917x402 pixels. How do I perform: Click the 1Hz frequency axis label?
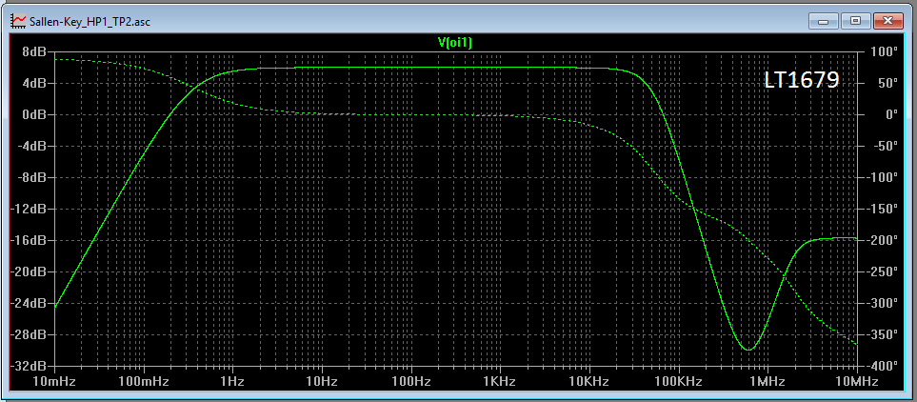[x=232, y=382]
